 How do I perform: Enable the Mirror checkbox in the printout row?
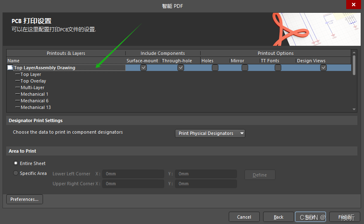coord(245,68)
